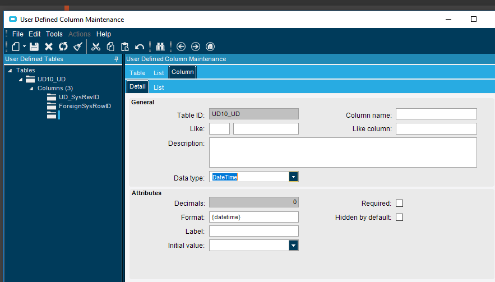Switch to the Table tab
Viewport: 495px width, 282px height.
click(137, 73)
